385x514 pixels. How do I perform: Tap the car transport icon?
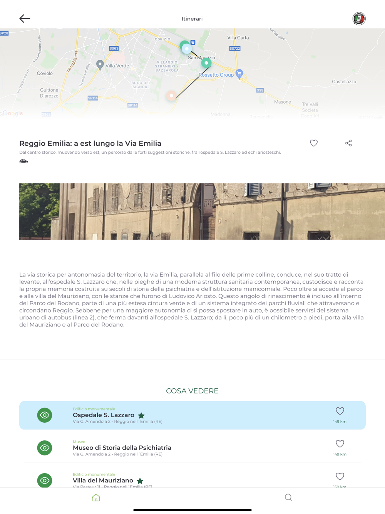24,161
